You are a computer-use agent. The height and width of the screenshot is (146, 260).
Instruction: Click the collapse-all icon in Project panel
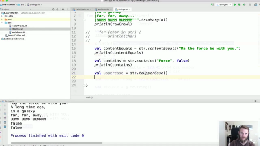click(x=58, y=9)
